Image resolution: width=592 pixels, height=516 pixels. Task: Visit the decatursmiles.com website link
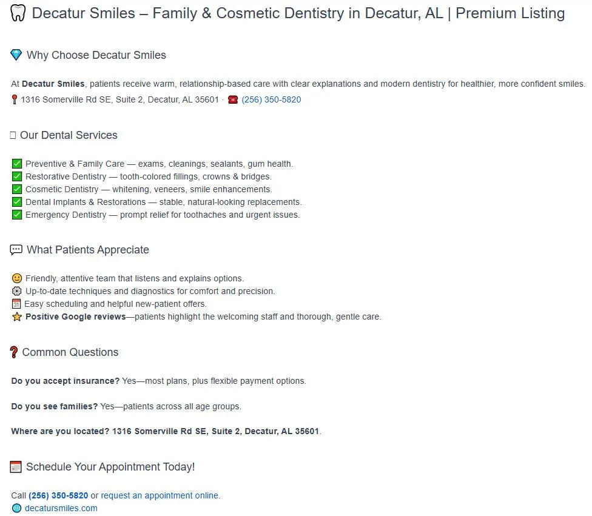(x=61, y=508)
